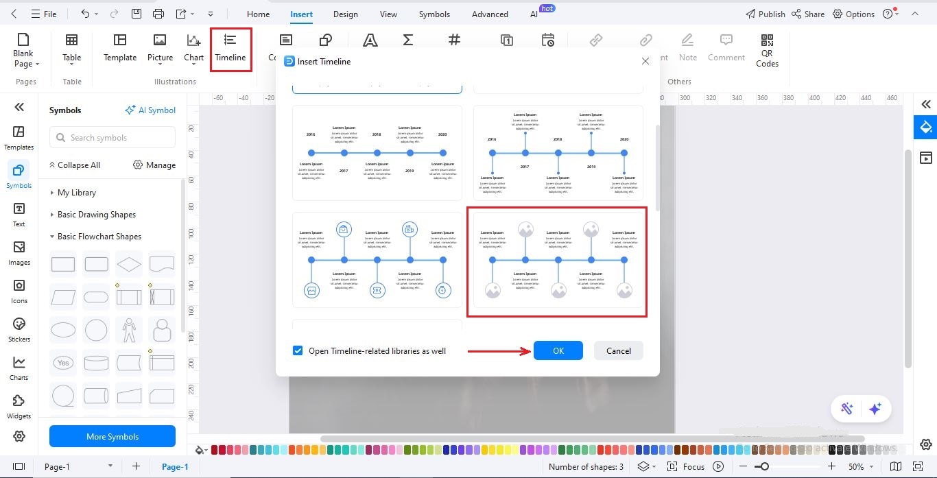Select the highlighted image timeline template
Viewport: 937px width, 478px height.
coord(557,261)
